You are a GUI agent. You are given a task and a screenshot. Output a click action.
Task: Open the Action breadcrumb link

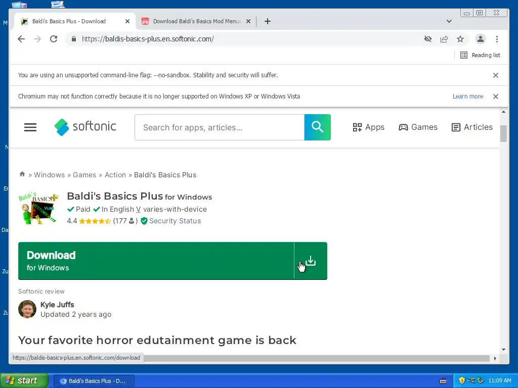(115, 175)
